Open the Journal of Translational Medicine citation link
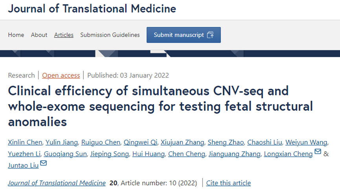The width and height of the screenshot is (340, 193). click(57, 183)
